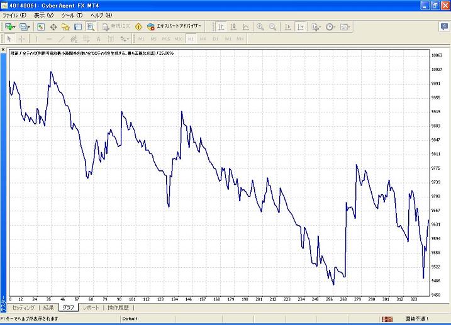Toggle the Navigator folder-star icon
The width and height of the screenshot is (451, 325).
click(65, 27)
